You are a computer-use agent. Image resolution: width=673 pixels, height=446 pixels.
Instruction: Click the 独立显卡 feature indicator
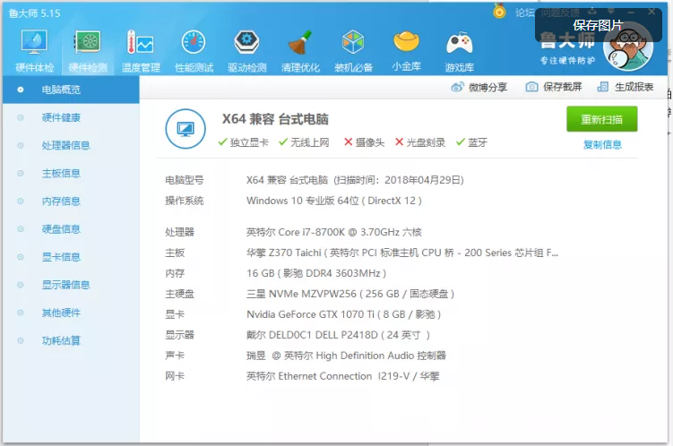(x=244, y=142)
